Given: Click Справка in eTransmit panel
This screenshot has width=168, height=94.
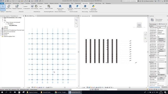Looking at the screenshot, I should (25, 7).
